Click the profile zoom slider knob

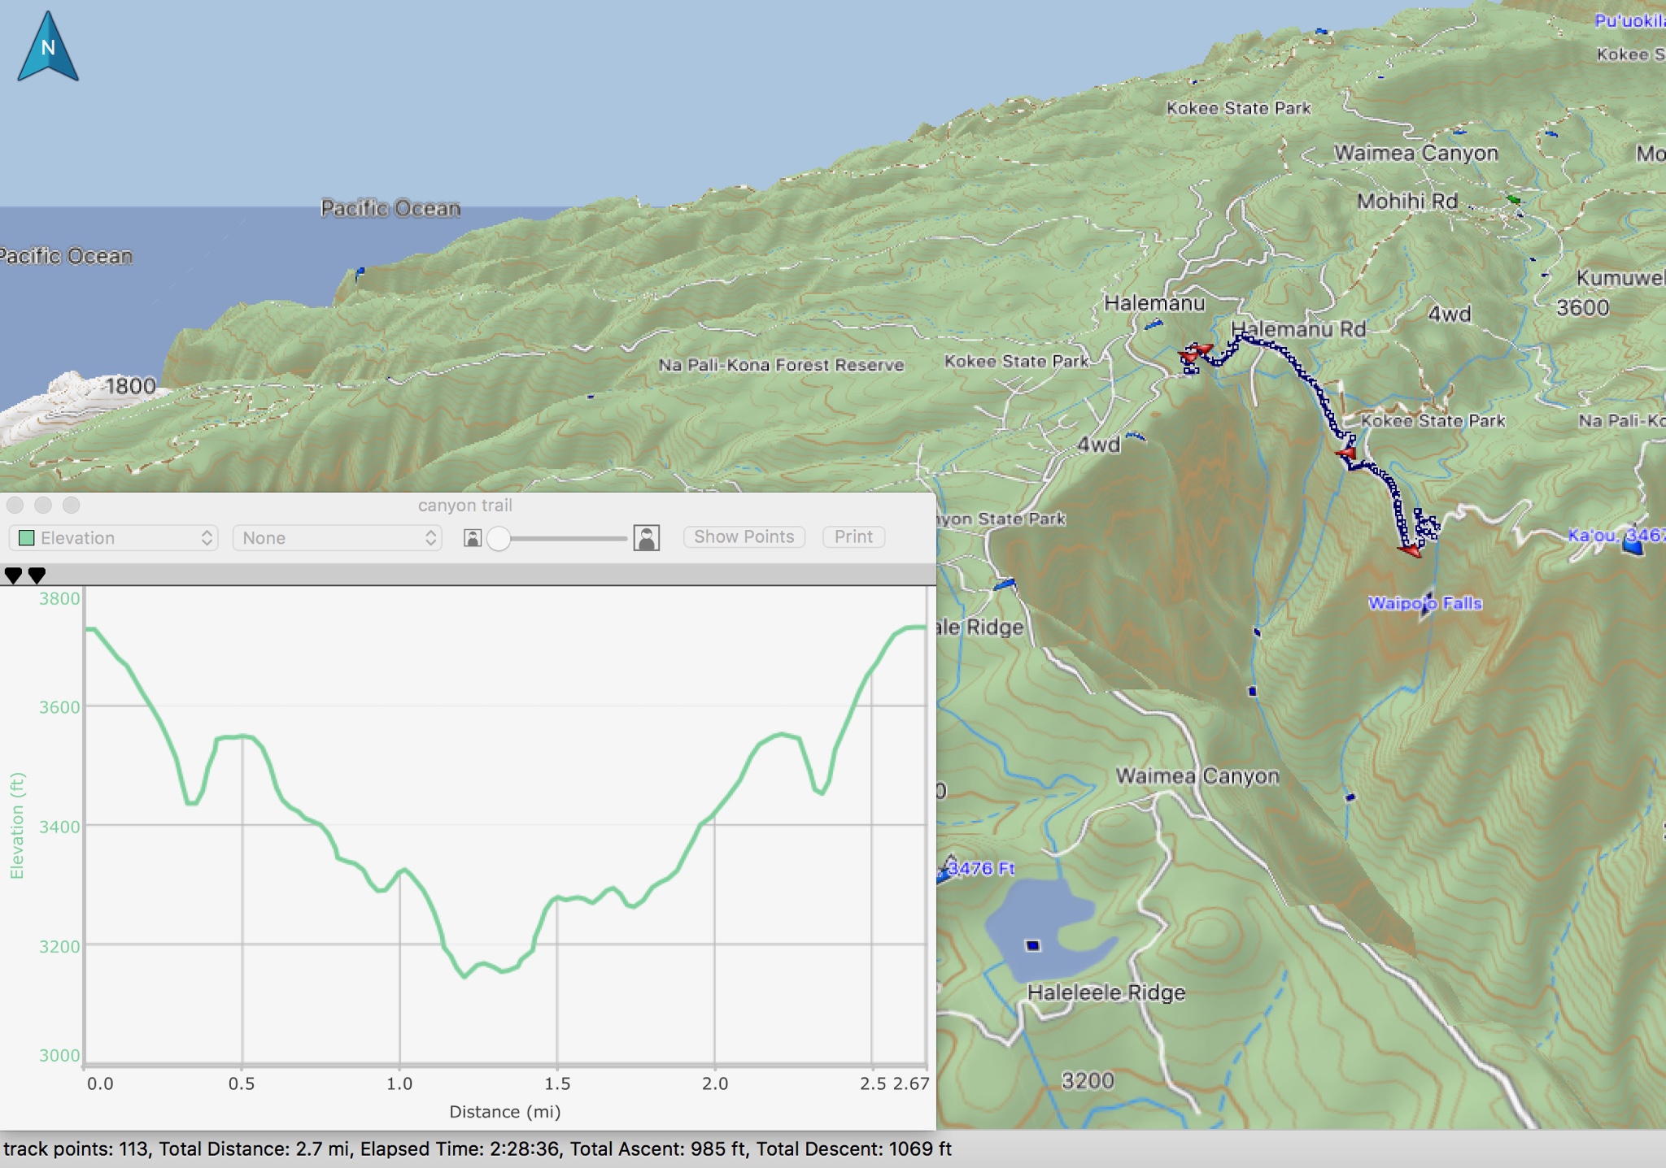pyautogui.click(x=499, y=538)
